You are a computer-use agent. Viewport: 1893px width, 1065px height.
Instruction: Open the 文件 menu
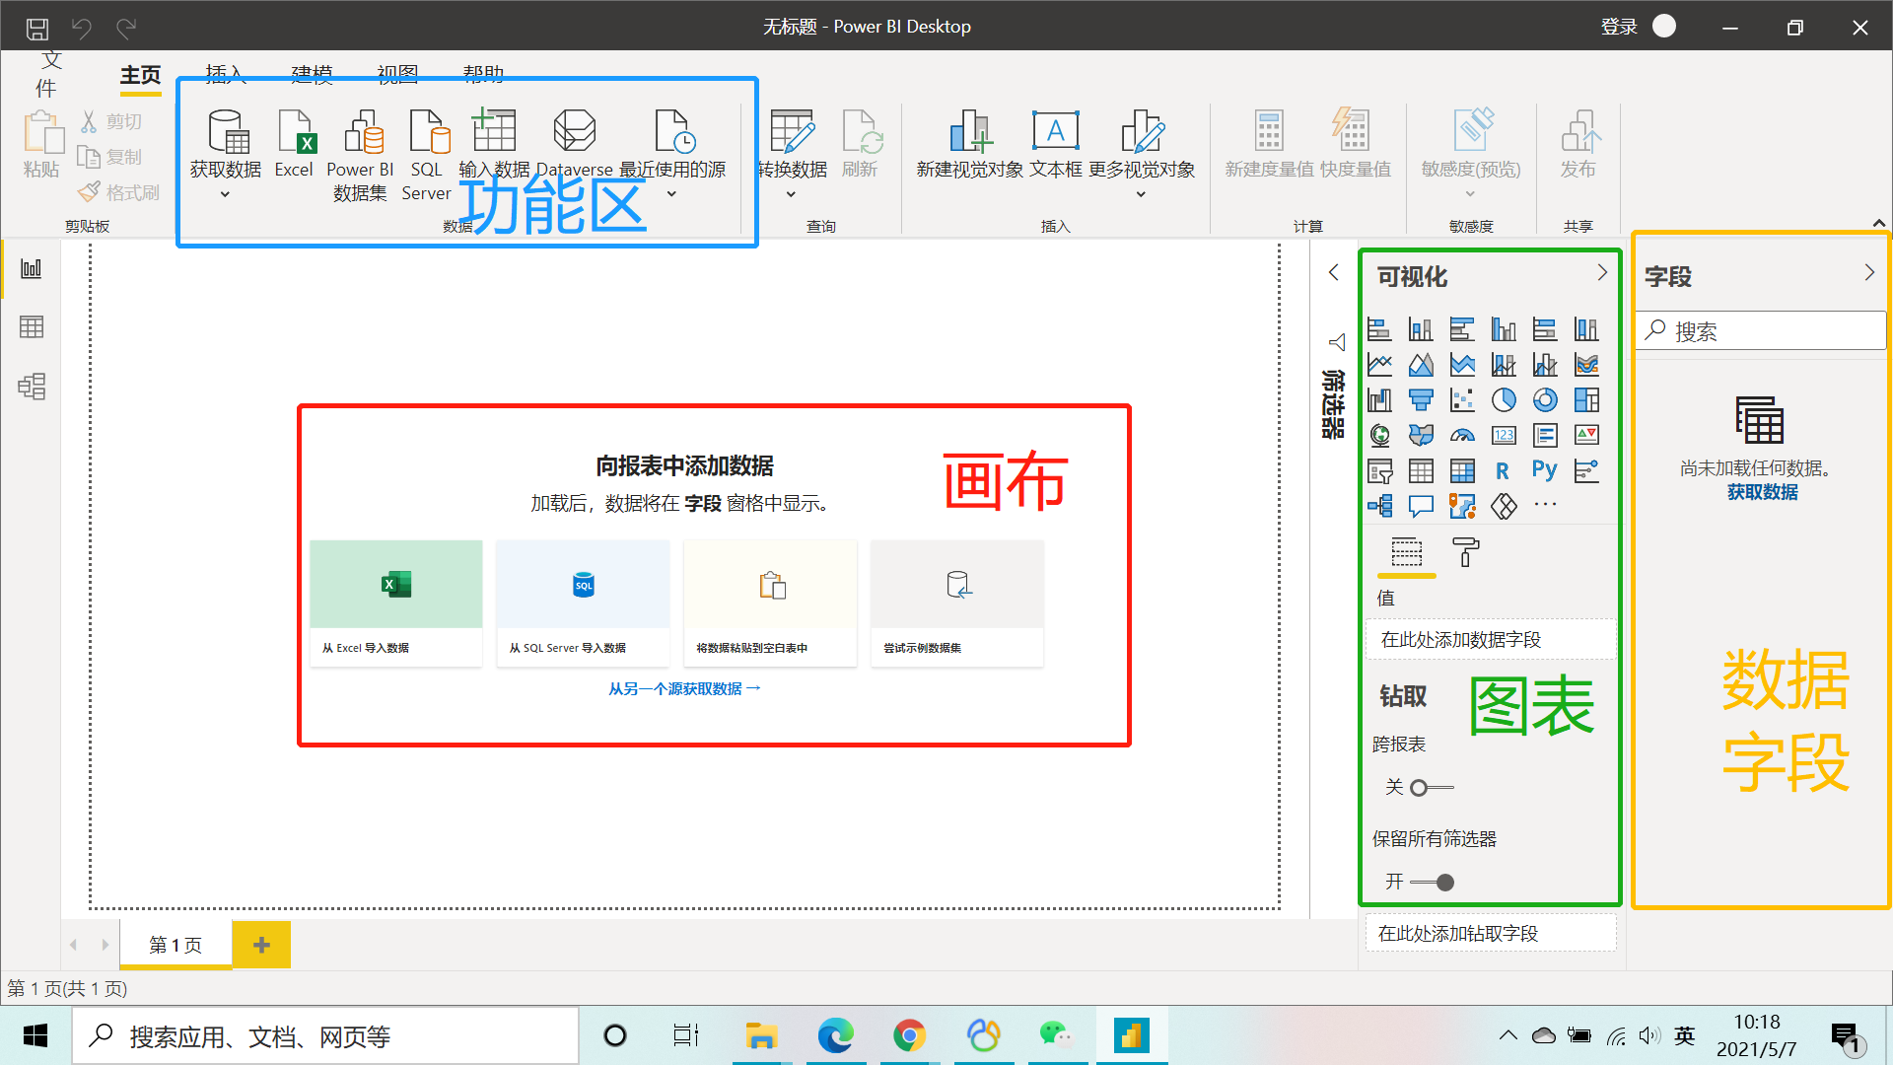(x=48, y=74)
